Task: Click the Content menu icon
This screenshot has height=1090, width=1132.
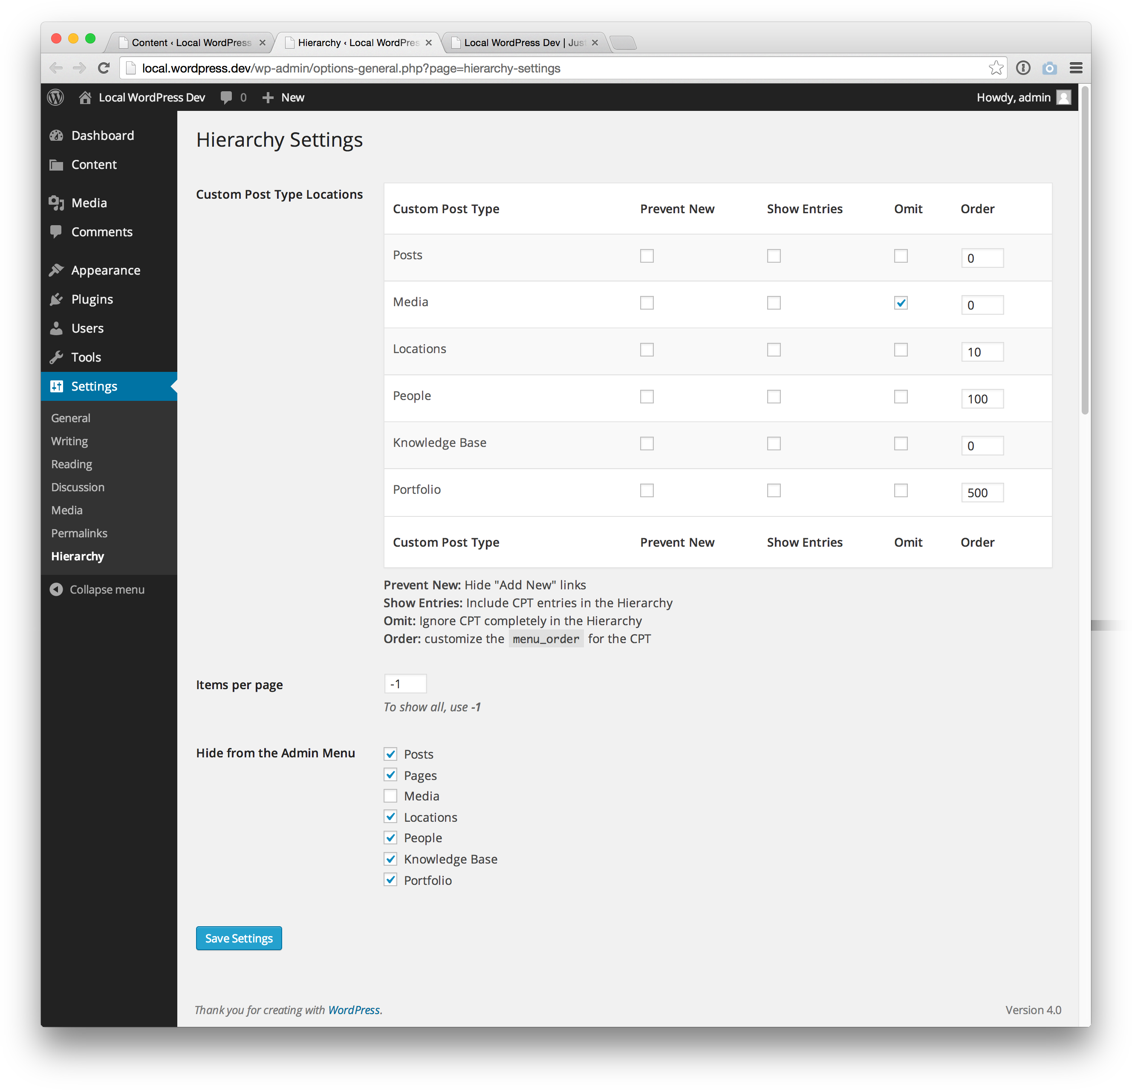Action: pyautogui.click(x=57, y=165)
